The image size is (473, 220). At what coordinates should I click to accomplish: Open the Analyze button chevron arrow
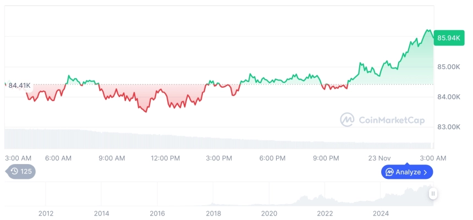(425, 172)
